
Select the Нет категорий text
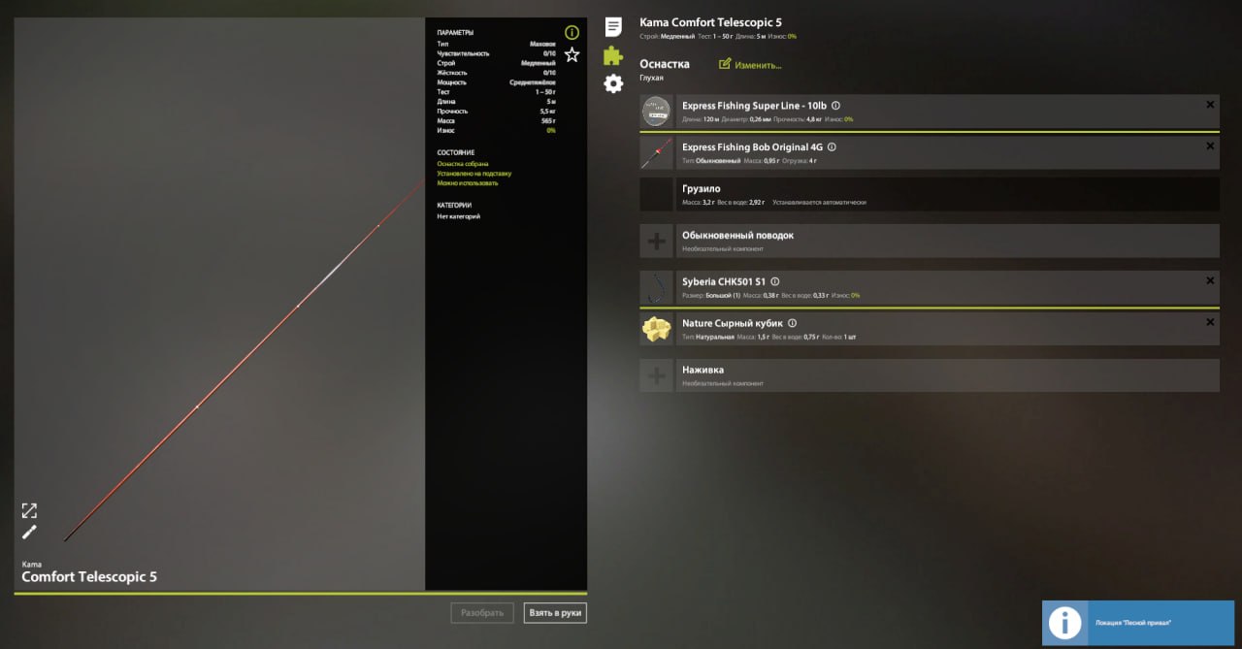pyautogui.click(x=458, y=216)
